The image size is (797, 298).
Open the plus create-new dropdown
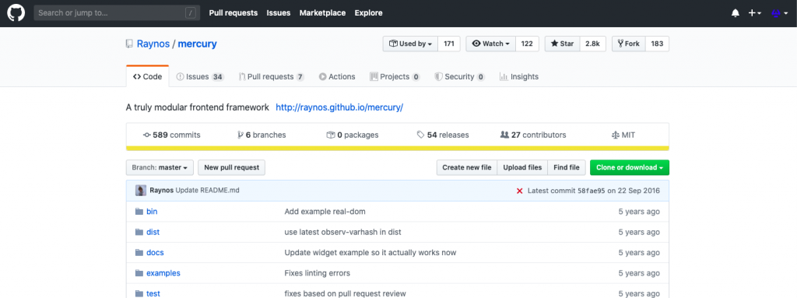pos(754,13)
